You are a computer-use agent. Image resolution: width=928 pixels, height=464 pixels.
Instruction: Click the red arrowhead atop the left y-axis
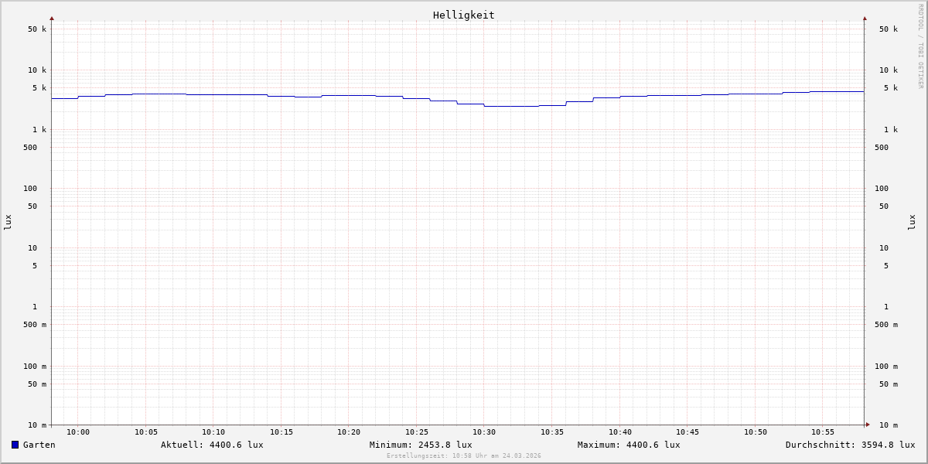tap(52, 18)
